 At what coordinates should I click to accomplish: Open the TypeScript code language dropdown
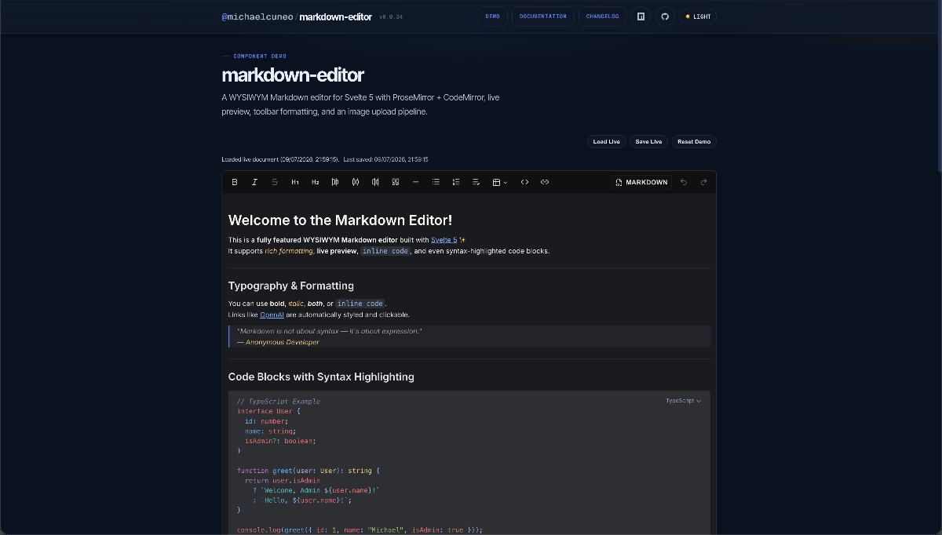pyautogui.click(x=684, y=401)
